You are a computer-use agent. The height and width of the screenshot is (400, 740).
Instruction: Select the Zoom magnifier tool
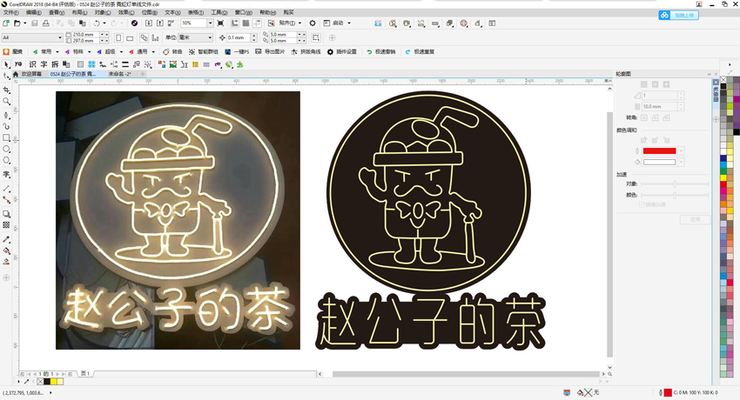click(6, 101)
